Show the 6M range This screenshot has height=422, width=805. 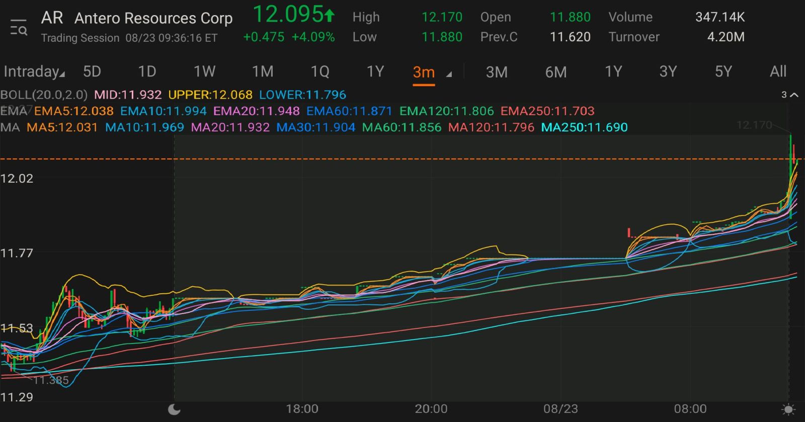click(556, 72)
